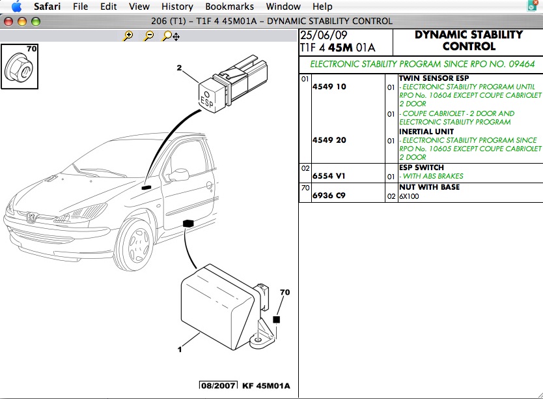Viewport: 543px width, 399px height.
Task: Open the File menu
Action: 80,7
